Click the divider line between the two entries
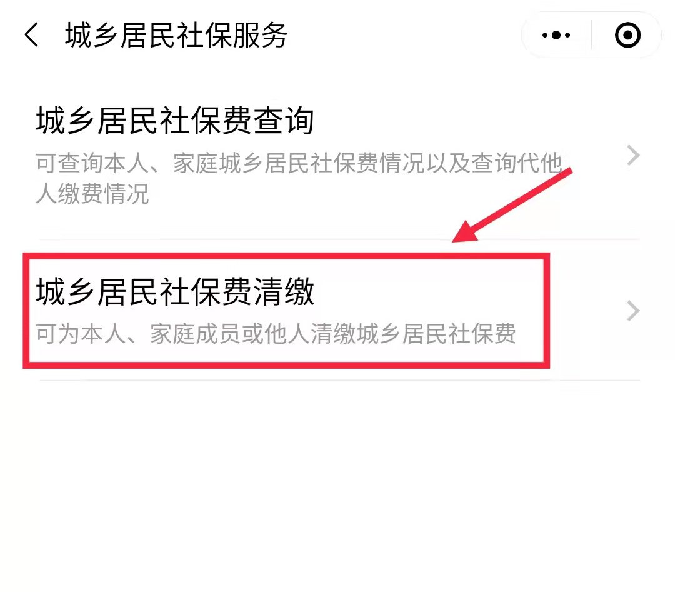 (x=339, y=239)
